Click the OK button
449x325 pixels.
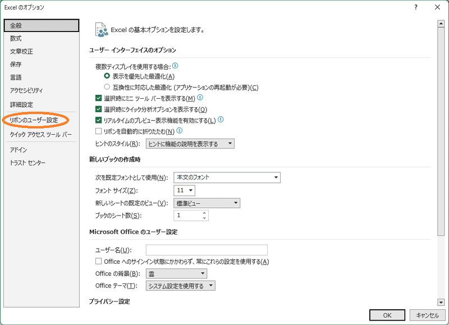pos(387,315)
